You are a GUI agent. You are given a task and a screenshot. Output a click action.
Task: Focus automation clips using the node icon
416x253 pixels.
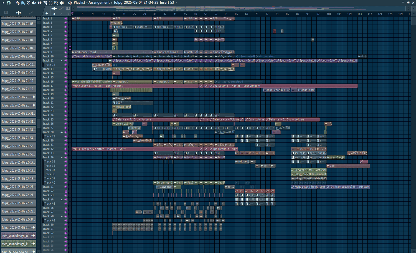[61, 9]
